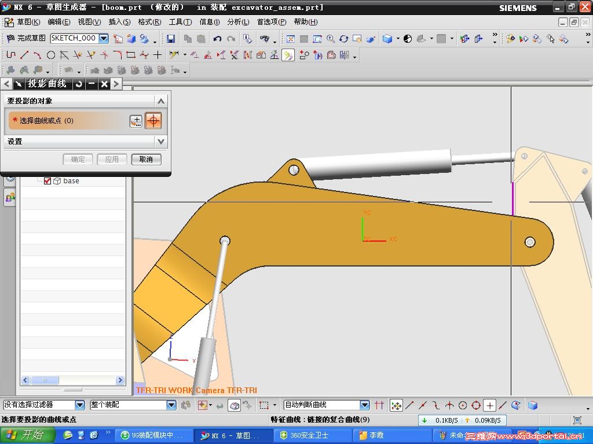Click the point constructor target icon
The width and height of the screenshot is (593, 444).
tap(153, 121)
